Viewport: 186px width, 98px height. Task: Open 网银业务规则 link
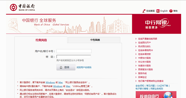tap(157, 89)
